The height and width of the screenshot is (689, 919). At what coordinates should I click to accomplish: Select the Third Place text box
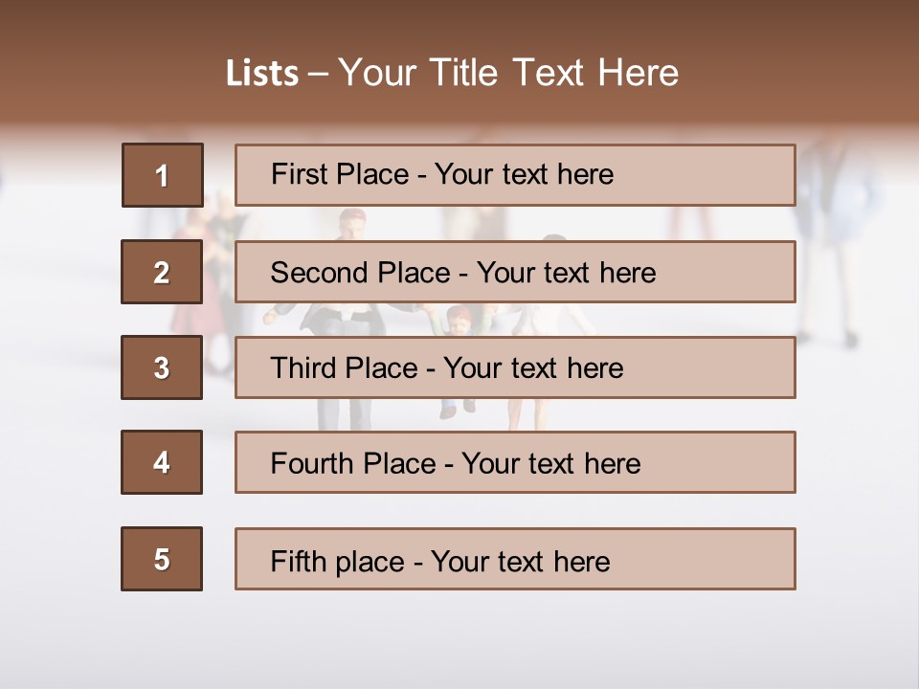pos(515,367)
